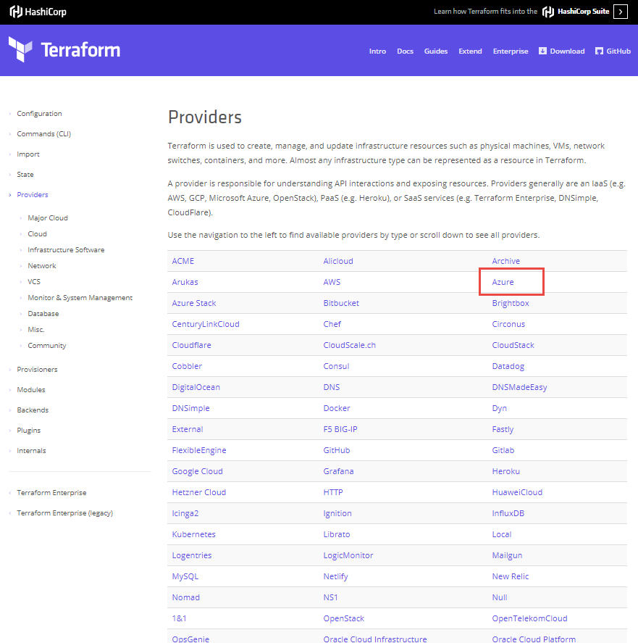638x643 pixels.
Task: Open the Bitbucket provider link
Action: [x=341, y=304]
